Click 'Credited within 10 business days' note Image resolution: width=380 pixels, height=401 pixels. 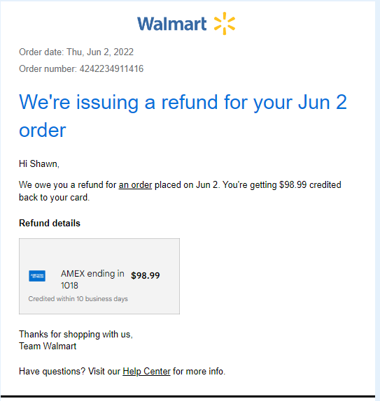pos(78,299)
